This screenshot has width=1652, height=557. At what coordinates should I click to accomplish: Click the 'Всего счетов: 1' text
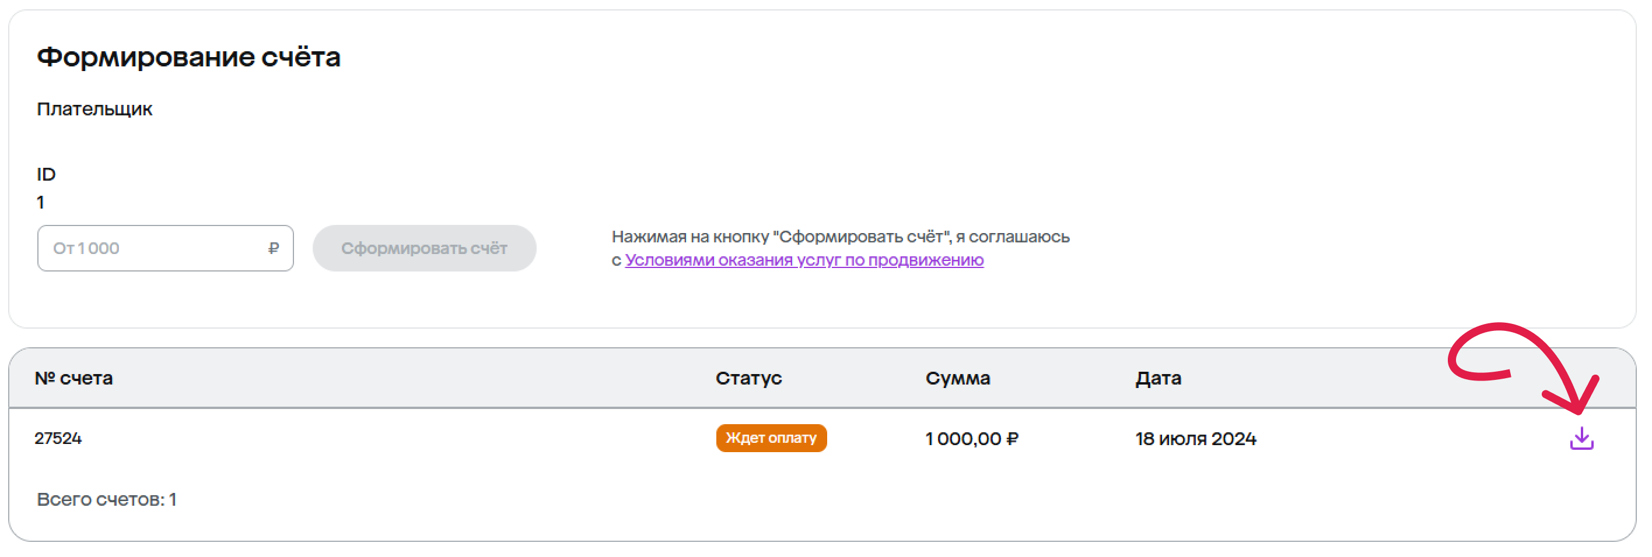click(x=106, y=499)
